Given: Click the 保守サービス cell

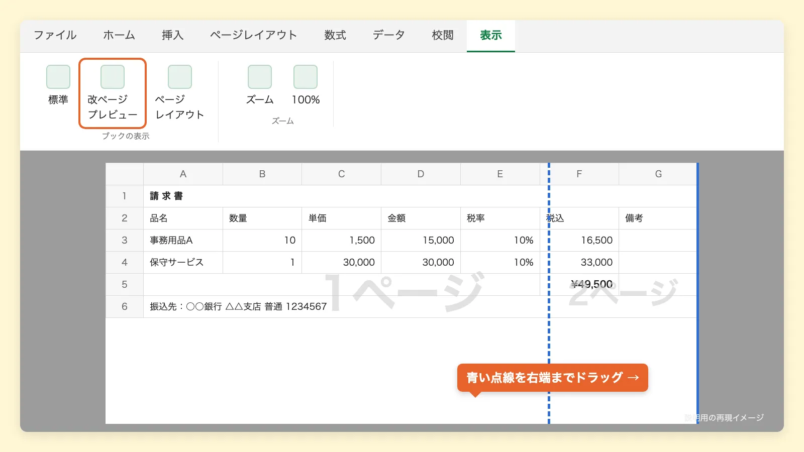Looking at the screenshot, I should pyautogui.click(x=183, y=262).
